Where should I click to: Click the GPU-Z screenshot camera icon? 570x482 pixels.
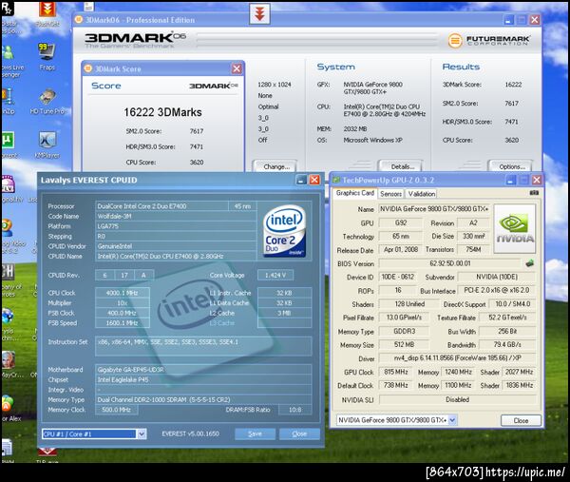[534, 193]
